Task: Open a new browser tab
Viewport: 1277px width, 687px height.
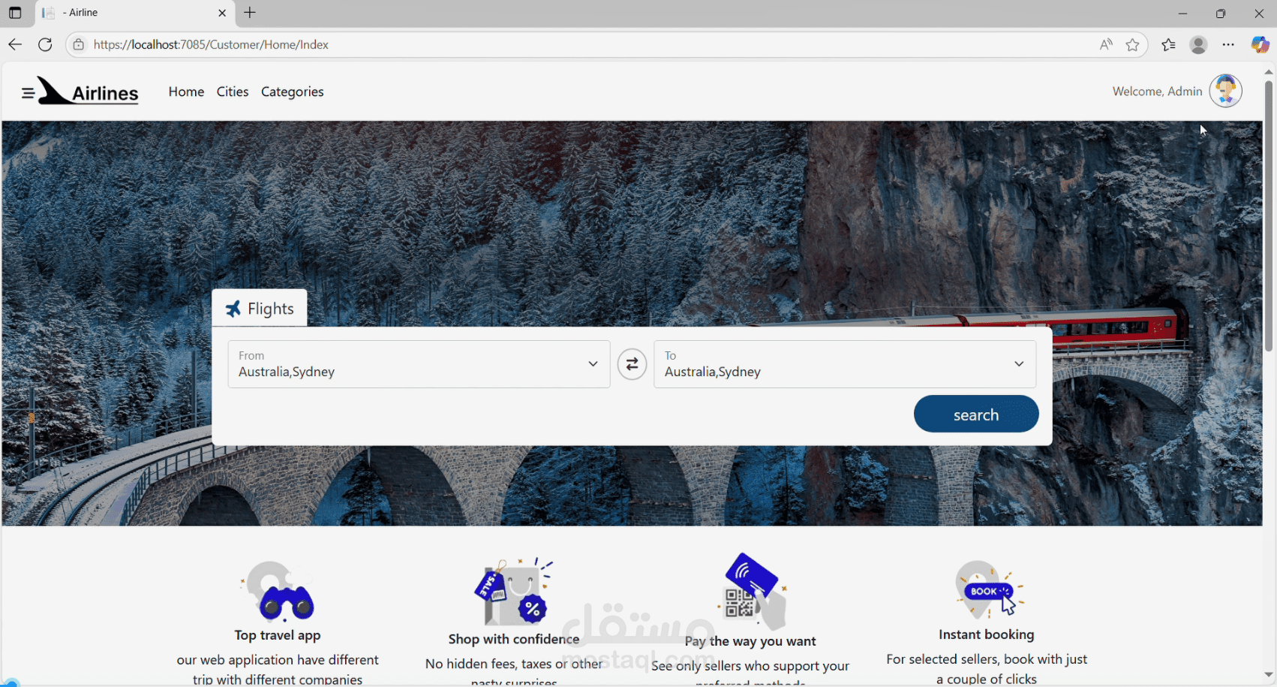Action: tap(250, 13)
